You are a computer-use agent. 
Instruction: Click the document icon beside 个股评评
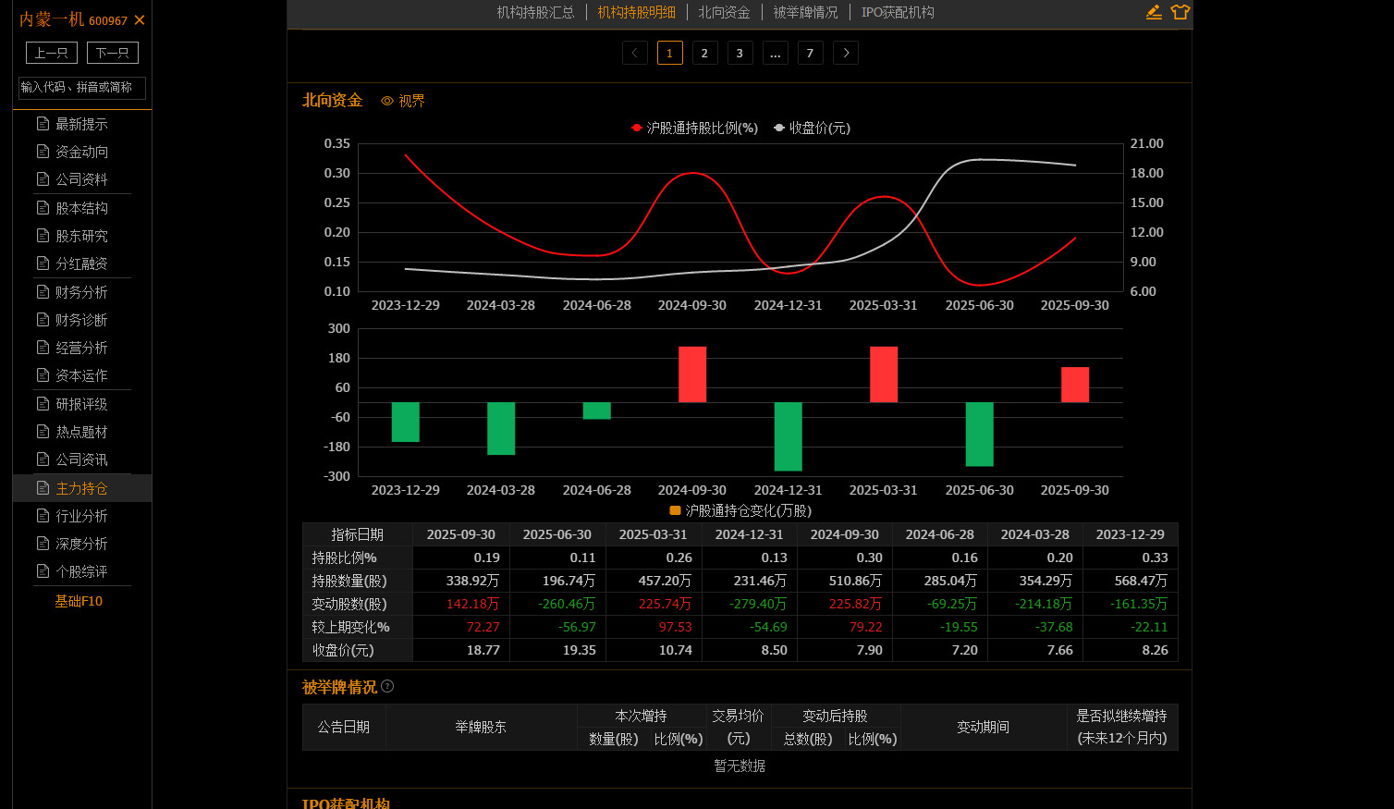43,570
